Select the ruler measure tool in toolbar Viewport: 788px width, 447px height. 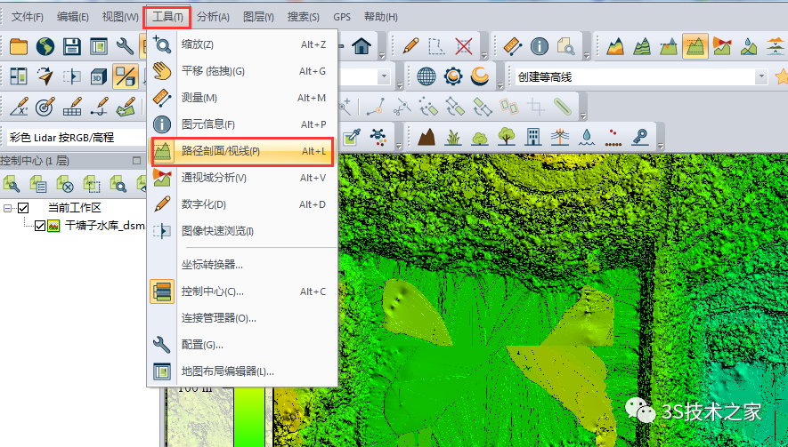pos(513,47)
